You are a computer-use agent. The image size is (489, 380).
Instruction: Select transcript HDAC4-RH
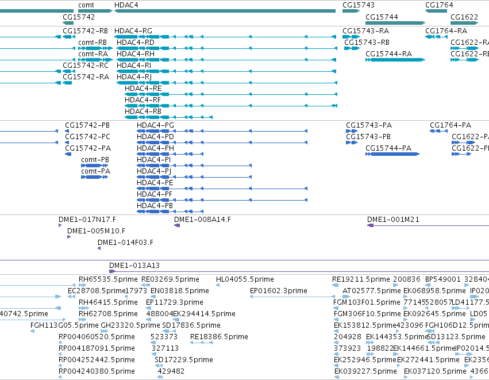(x=136, y=54)
